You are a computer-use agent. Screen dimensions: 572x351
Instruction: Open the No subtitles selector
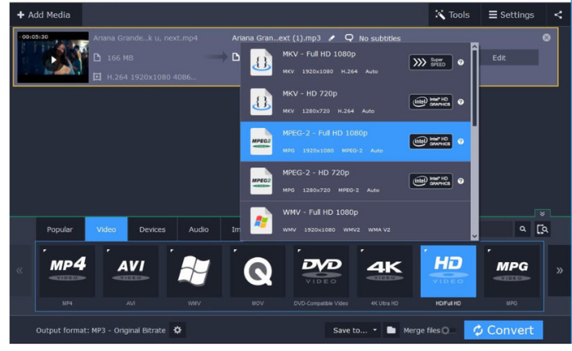tap(373, 38)
